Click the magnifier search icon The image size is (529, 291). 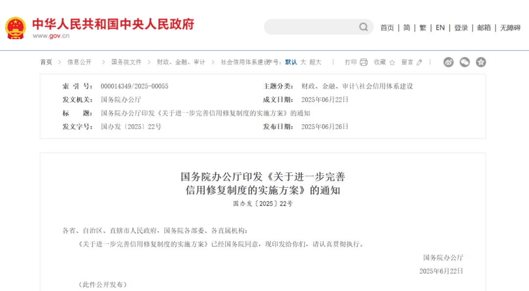pos(363,27)
